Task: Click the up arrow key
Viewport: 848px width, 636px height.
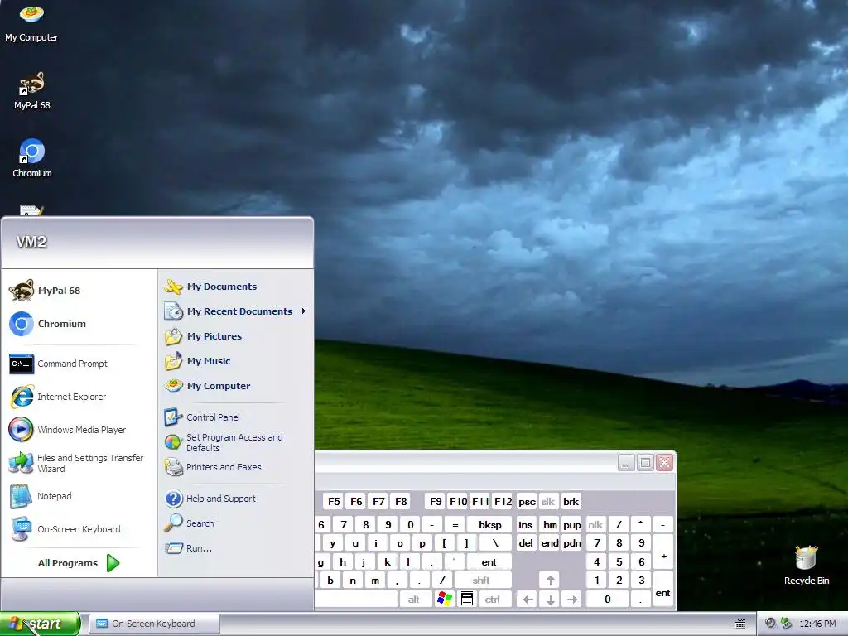Action: (550, 580)
